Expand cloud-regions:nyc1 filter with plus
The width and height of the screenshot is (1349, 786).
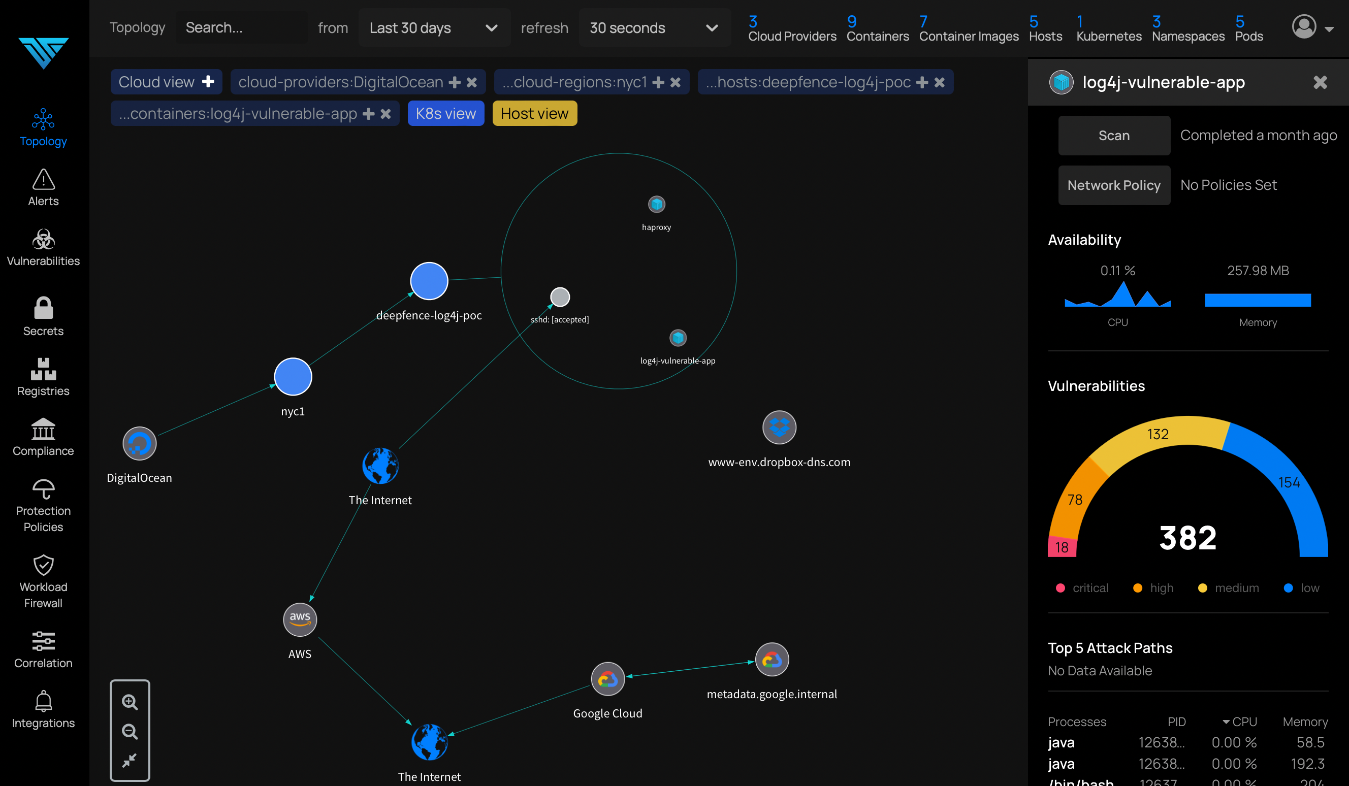pyautogui.click(x=658, y=82)
